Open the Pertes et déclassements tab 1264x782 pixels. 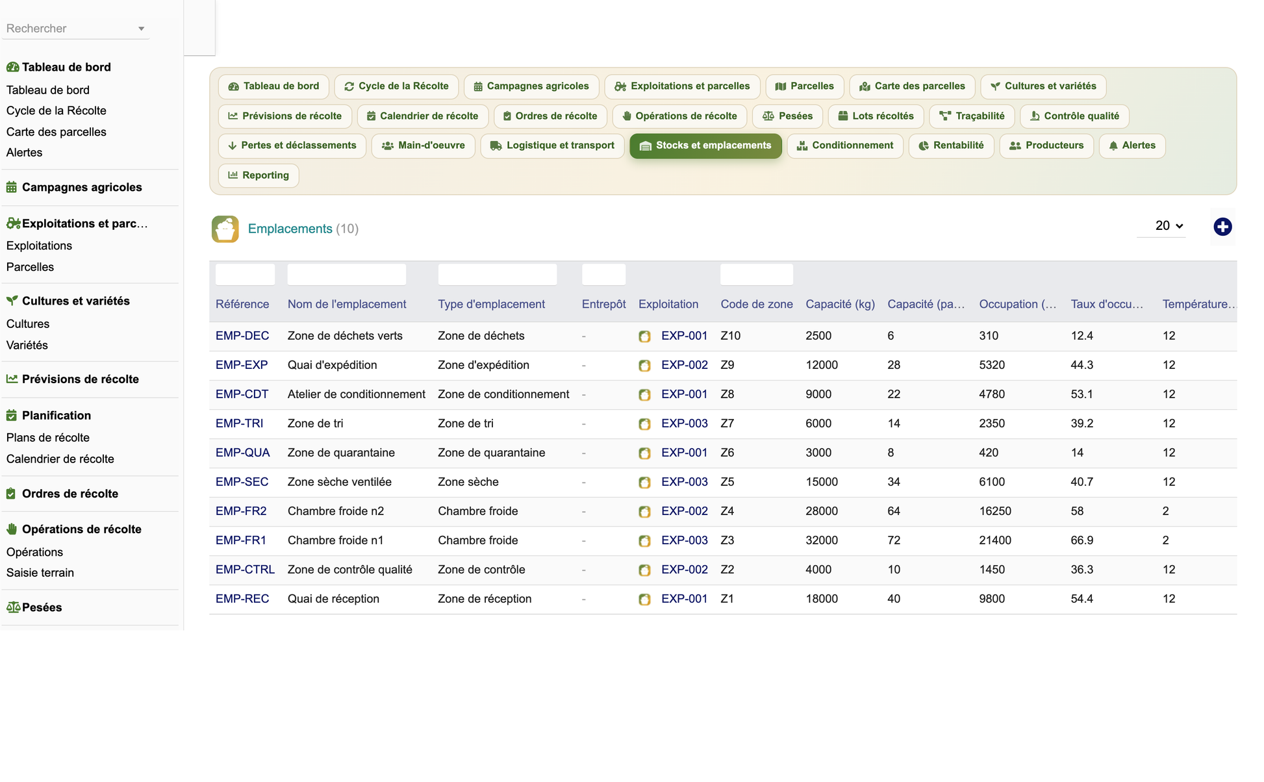[x=292, y=145]
